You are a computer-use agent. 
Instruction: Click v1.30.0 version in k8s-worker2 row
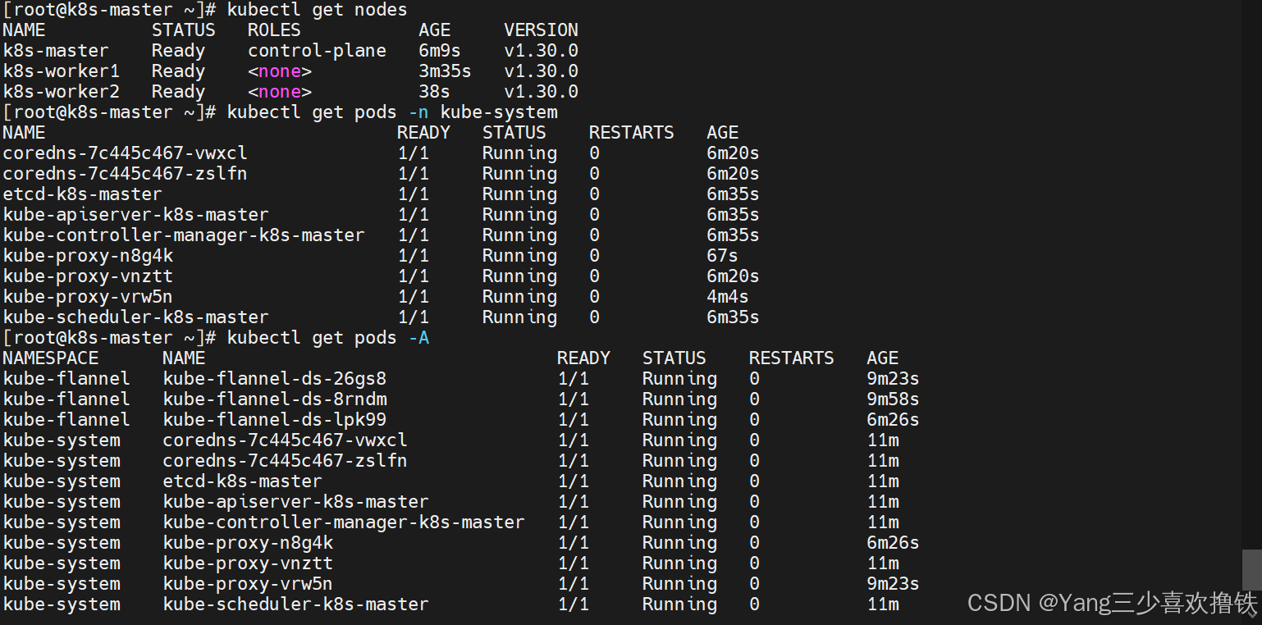(x=541, y=92)
